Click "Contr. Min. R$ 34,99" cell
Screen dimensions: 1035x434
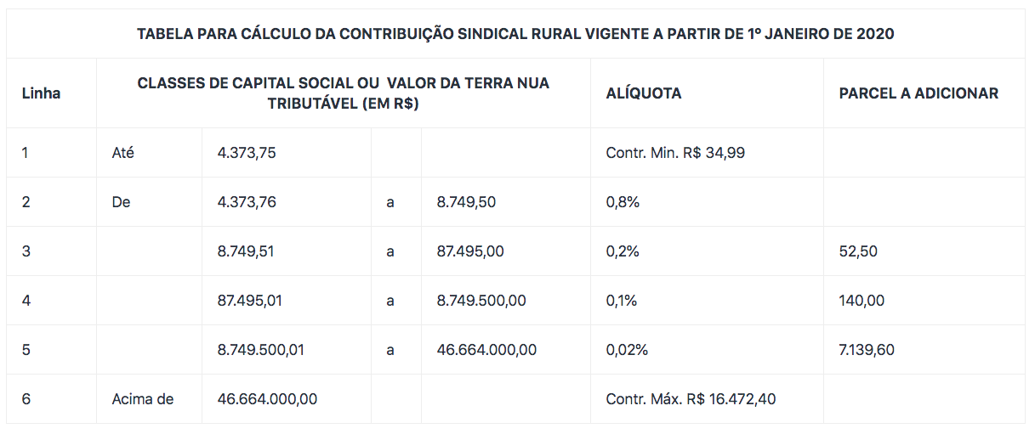coord(675,153)
